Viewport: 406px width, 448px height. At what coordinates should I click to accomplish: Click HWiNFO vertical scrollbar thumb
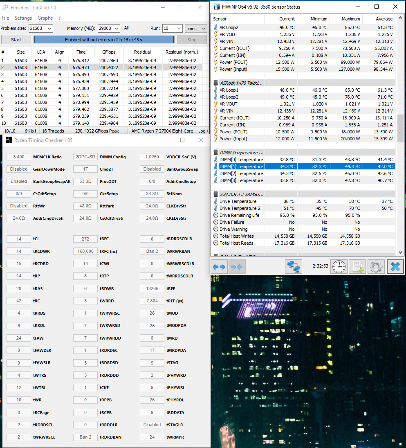400,128
